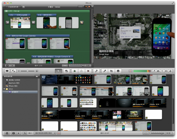This screenshot has height=139, width=177.
Task: Expand the project action dropdown arrow
Action: [x=93, y=7]
